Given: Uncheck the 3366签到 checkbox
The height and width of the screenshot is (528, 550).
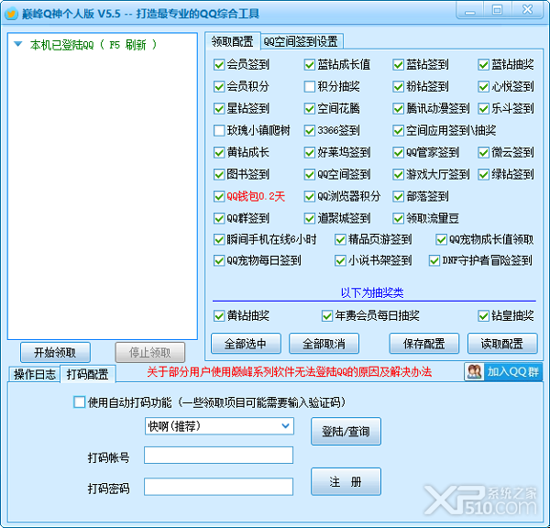Looking at the screenshot, I should [x=310, y=130].
